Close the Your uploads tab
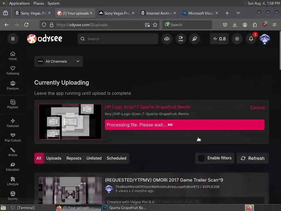Image resolution: width=281 pixels, height=211 pixels. pos(91,13)
